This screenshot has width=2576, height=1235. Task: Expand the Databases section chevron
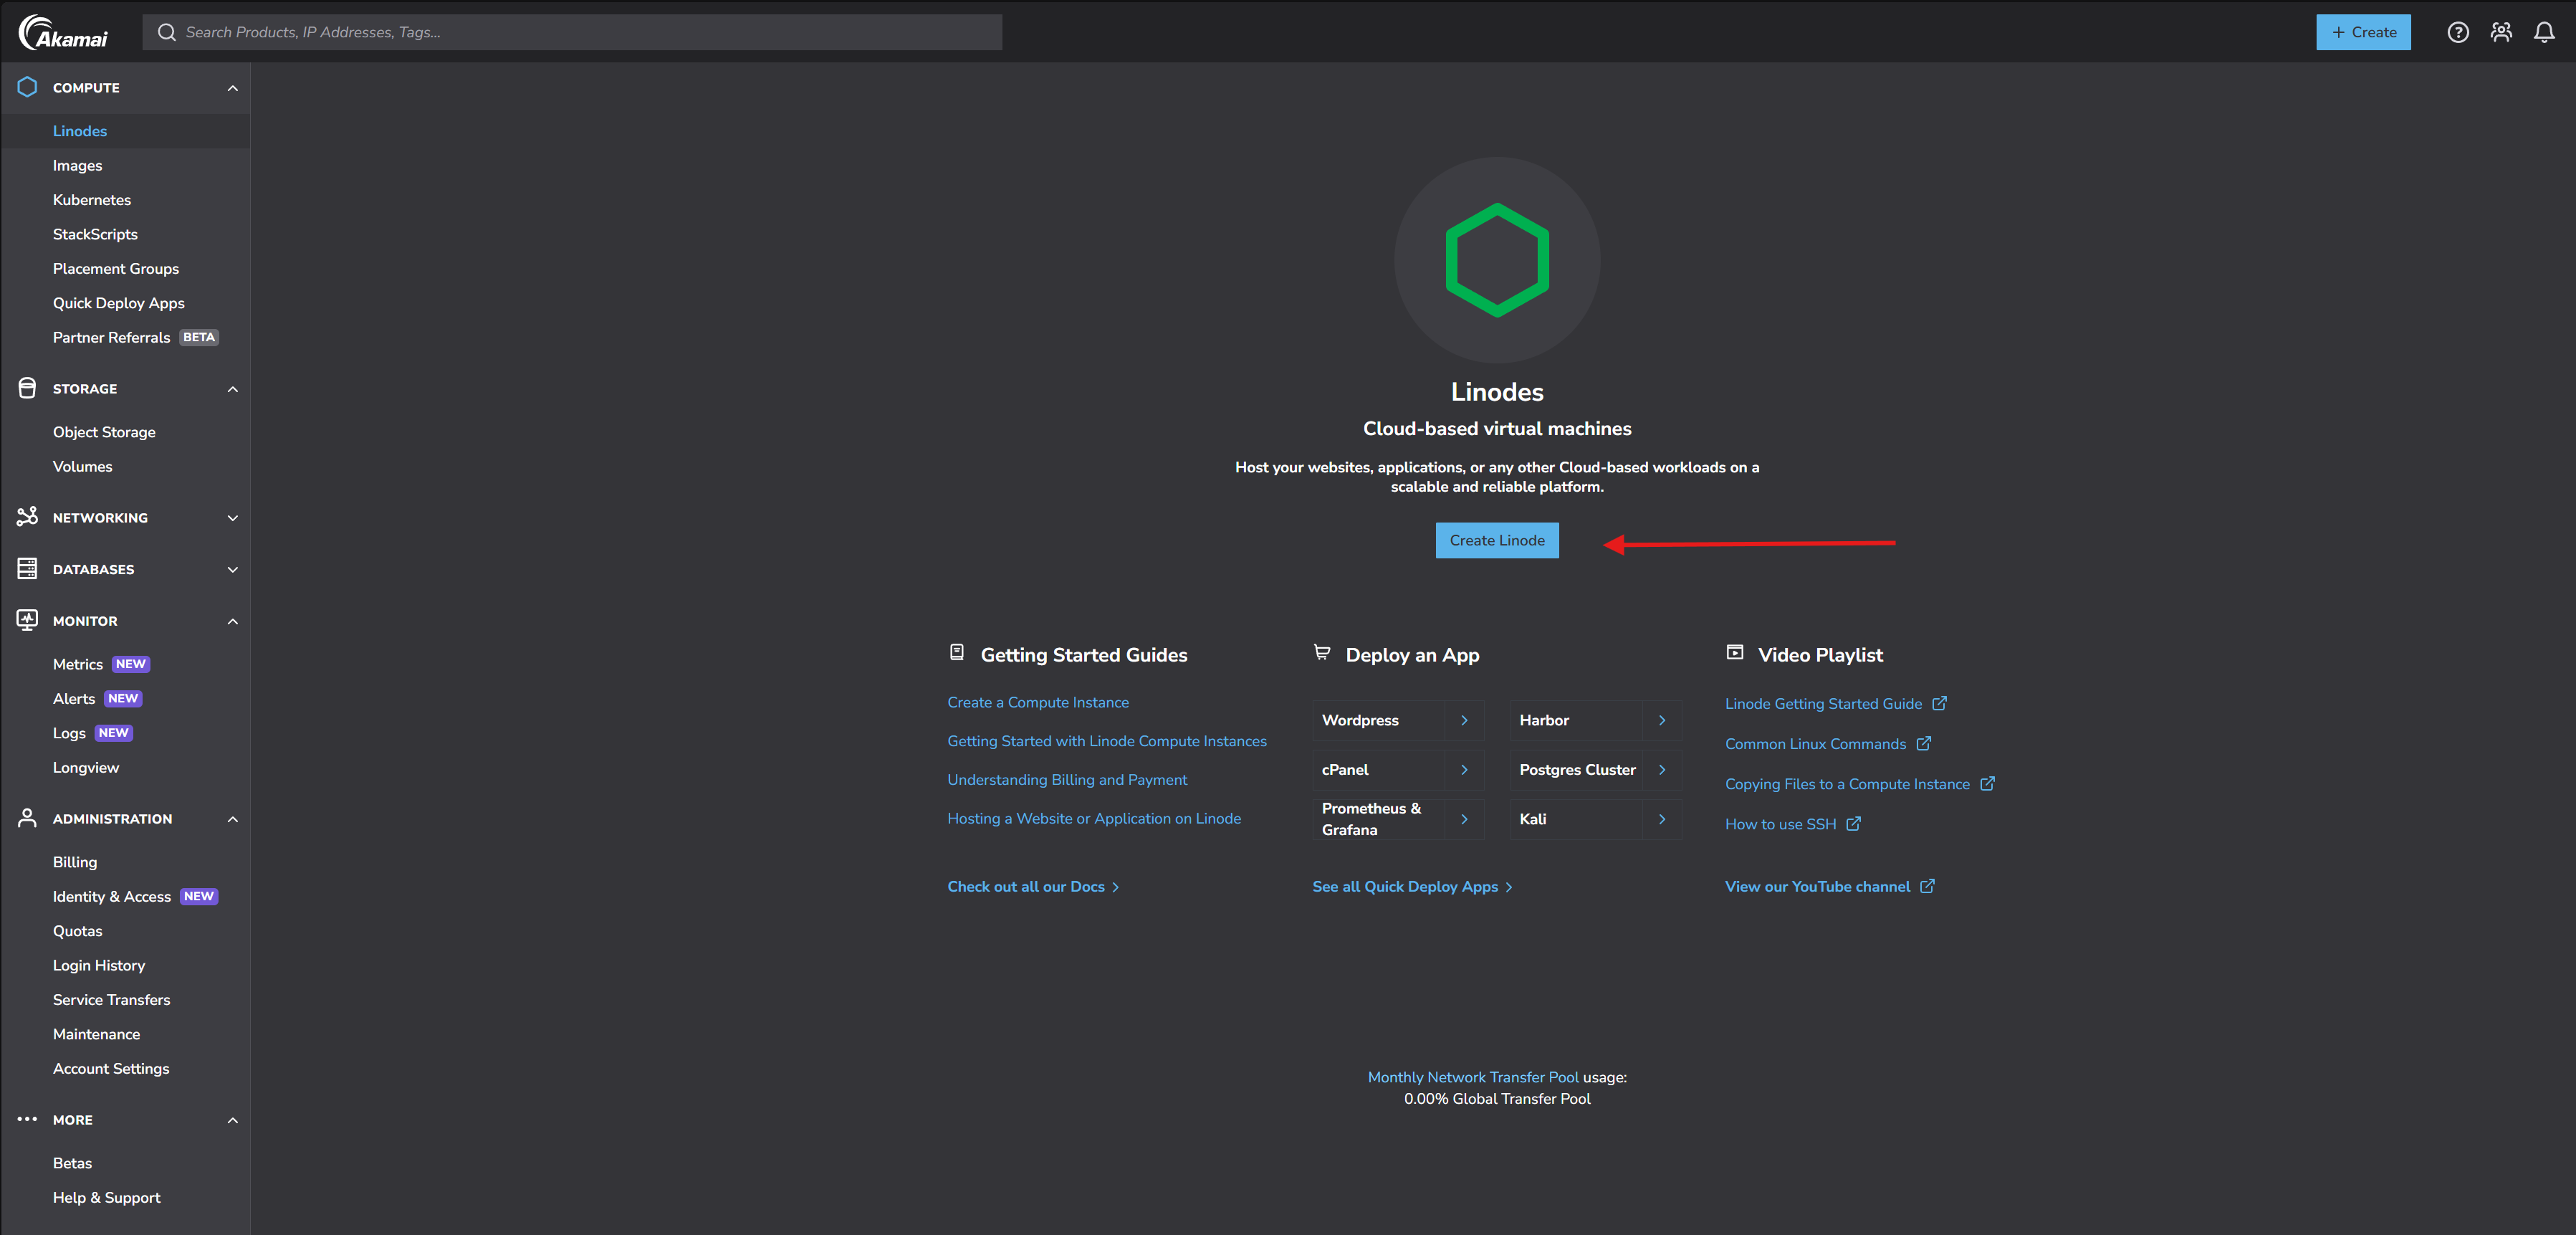pos(232,570)
